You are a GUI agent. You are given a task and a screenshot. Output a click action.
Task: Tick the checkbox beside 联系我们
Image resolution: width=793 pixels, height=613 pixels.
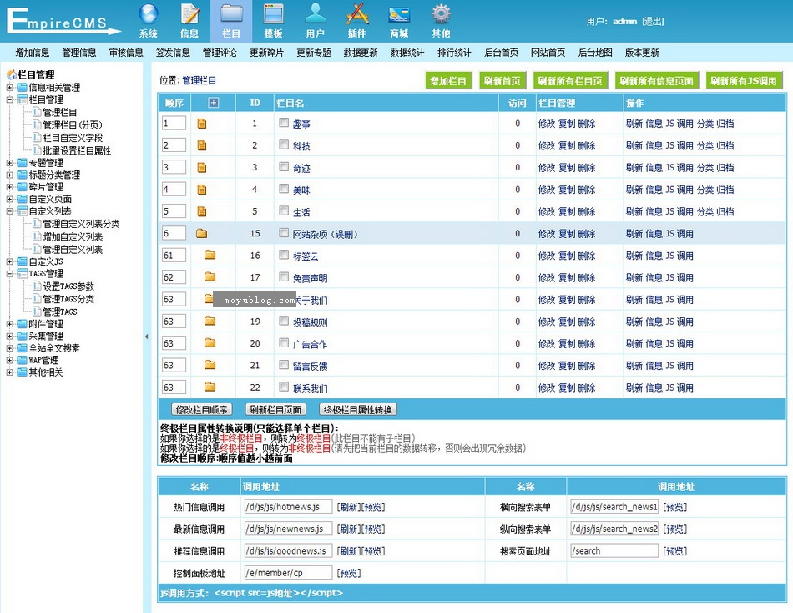coord(284,388)
